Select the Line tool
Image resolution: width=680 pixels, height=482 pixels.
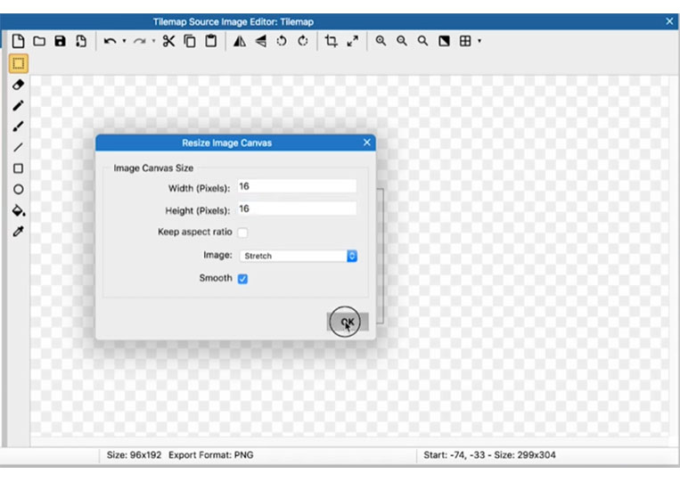18,147
